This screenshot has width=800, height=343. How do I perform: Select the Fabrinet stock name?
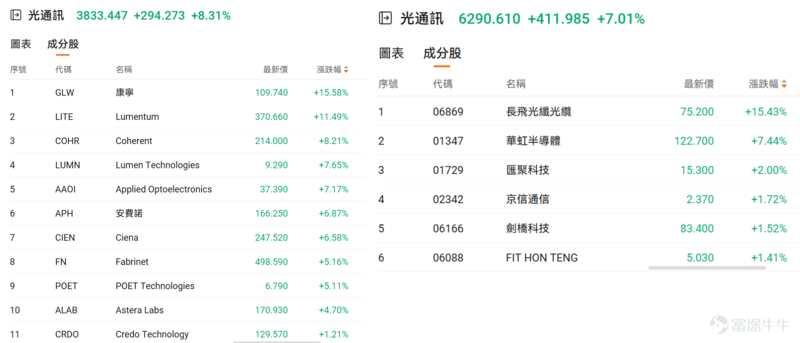(132, 261)
